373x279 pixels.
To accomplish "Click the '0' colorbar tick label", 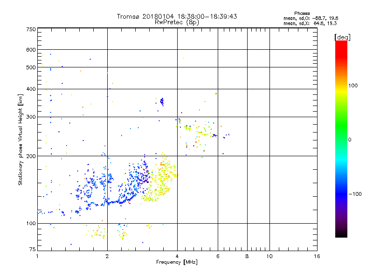I will [x=349, y=139].
